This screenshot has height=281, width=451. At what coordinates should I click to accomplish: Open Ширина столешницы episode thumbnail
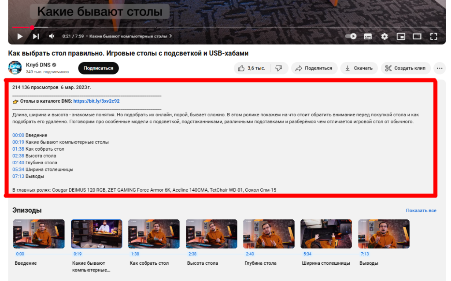coord(326,234)
